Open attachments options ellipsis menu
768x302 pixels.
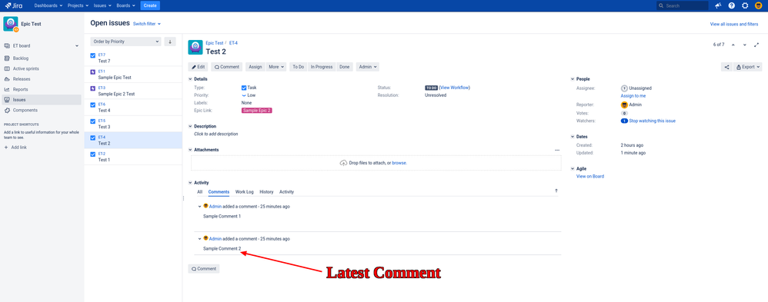point(557,150)
